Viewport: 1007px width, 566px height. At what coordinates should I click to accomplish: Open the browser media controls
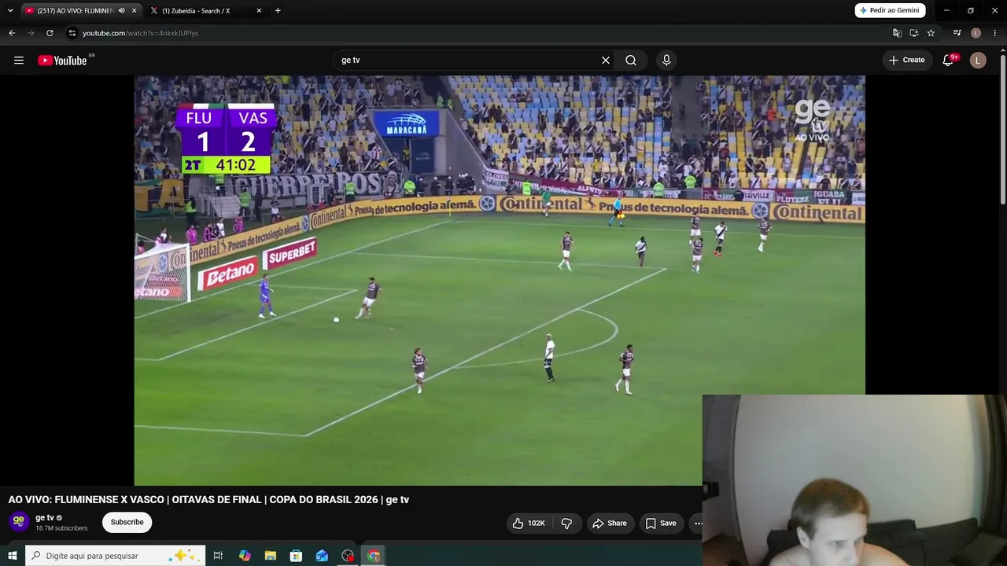tap(957, 33)
